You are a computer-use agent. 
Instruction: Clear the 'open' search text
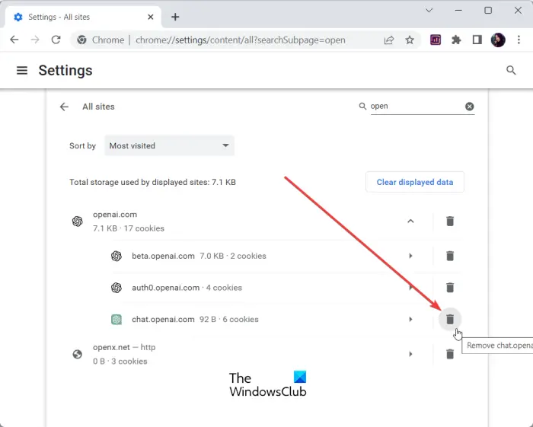470,107
